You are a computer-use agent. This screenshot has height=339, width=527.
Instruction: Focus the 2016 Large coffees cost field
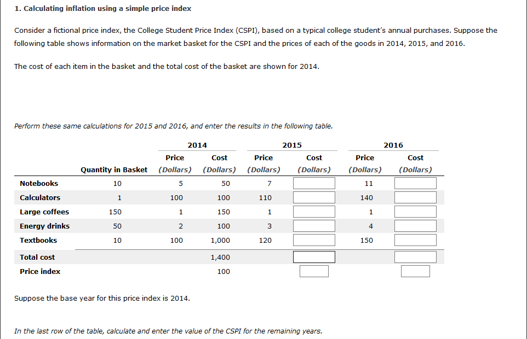(x=415, y=212)
